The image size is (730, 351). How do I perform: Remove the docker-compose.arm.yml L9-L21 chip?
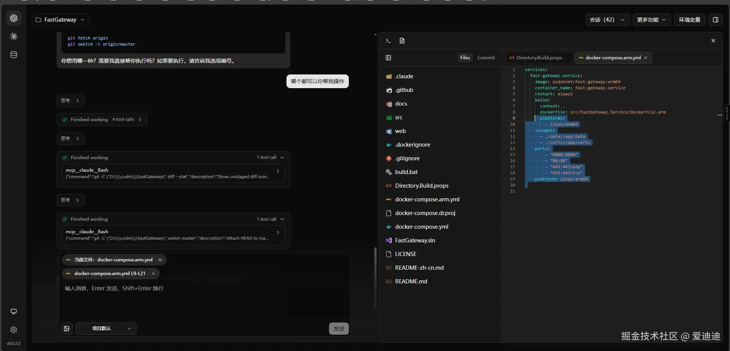[153, 274]
